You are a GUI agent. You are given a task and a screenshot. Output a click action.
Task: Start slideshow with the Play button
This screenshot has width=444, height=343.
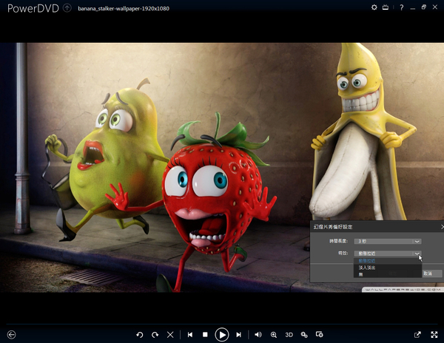[x=222, y=335]
